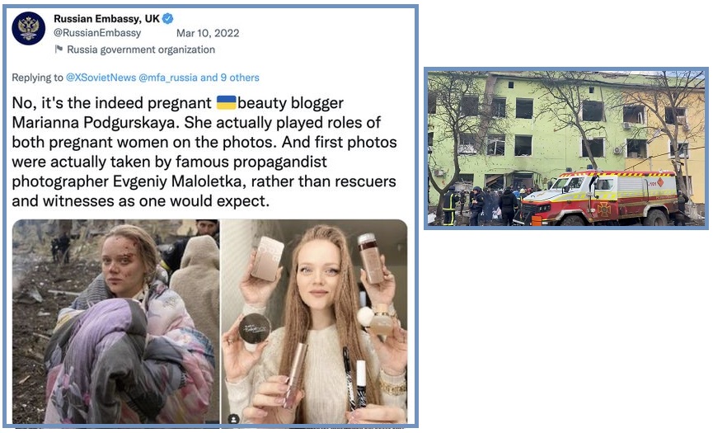The width and height of the screenshot is (713, 433).
Task: Open the Mar 10, 2022 timestamp
Action: 208,33
